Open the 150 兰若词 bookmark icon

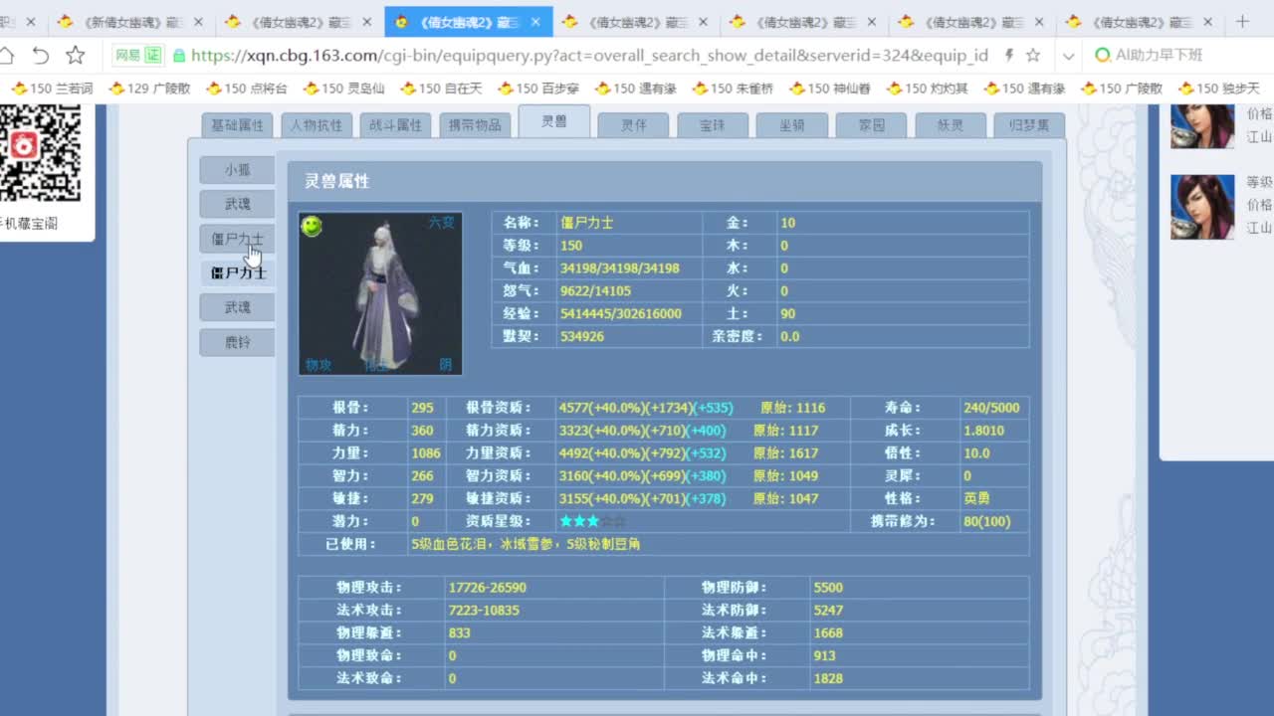coord(19,89)
